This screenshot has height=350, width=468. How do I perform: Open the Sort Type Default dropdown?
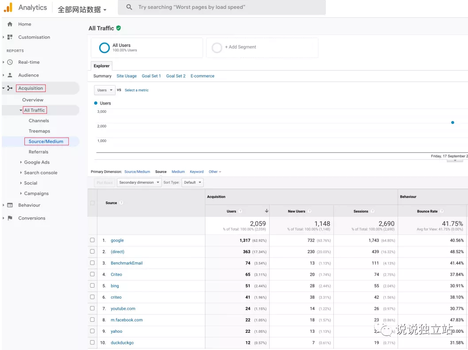[192, 182]
